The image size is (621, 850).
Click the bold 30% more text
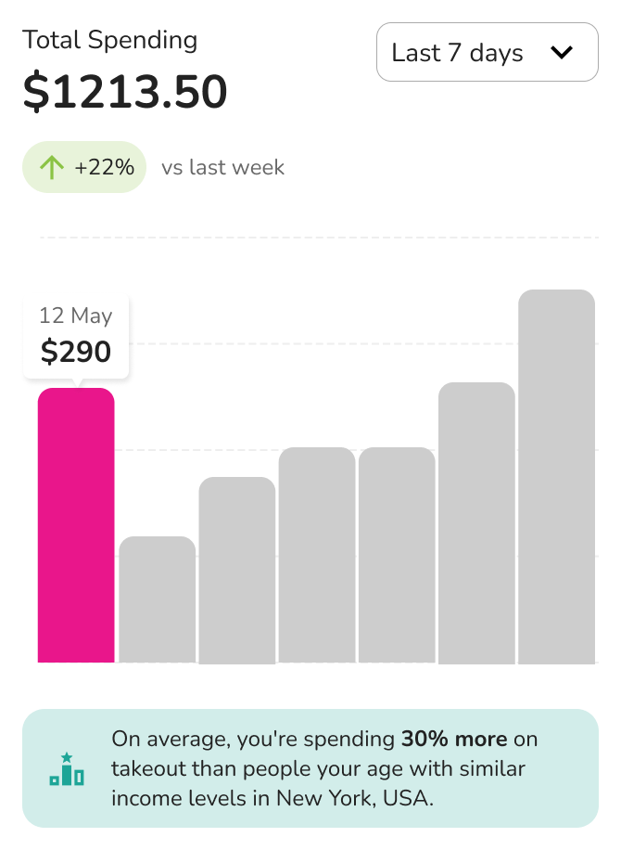454,739
